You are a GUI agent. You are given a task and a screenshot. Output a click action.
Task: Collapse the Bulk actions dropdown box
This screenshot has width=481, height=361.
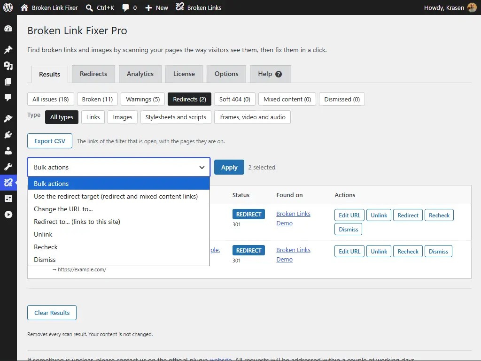[119, 167]
